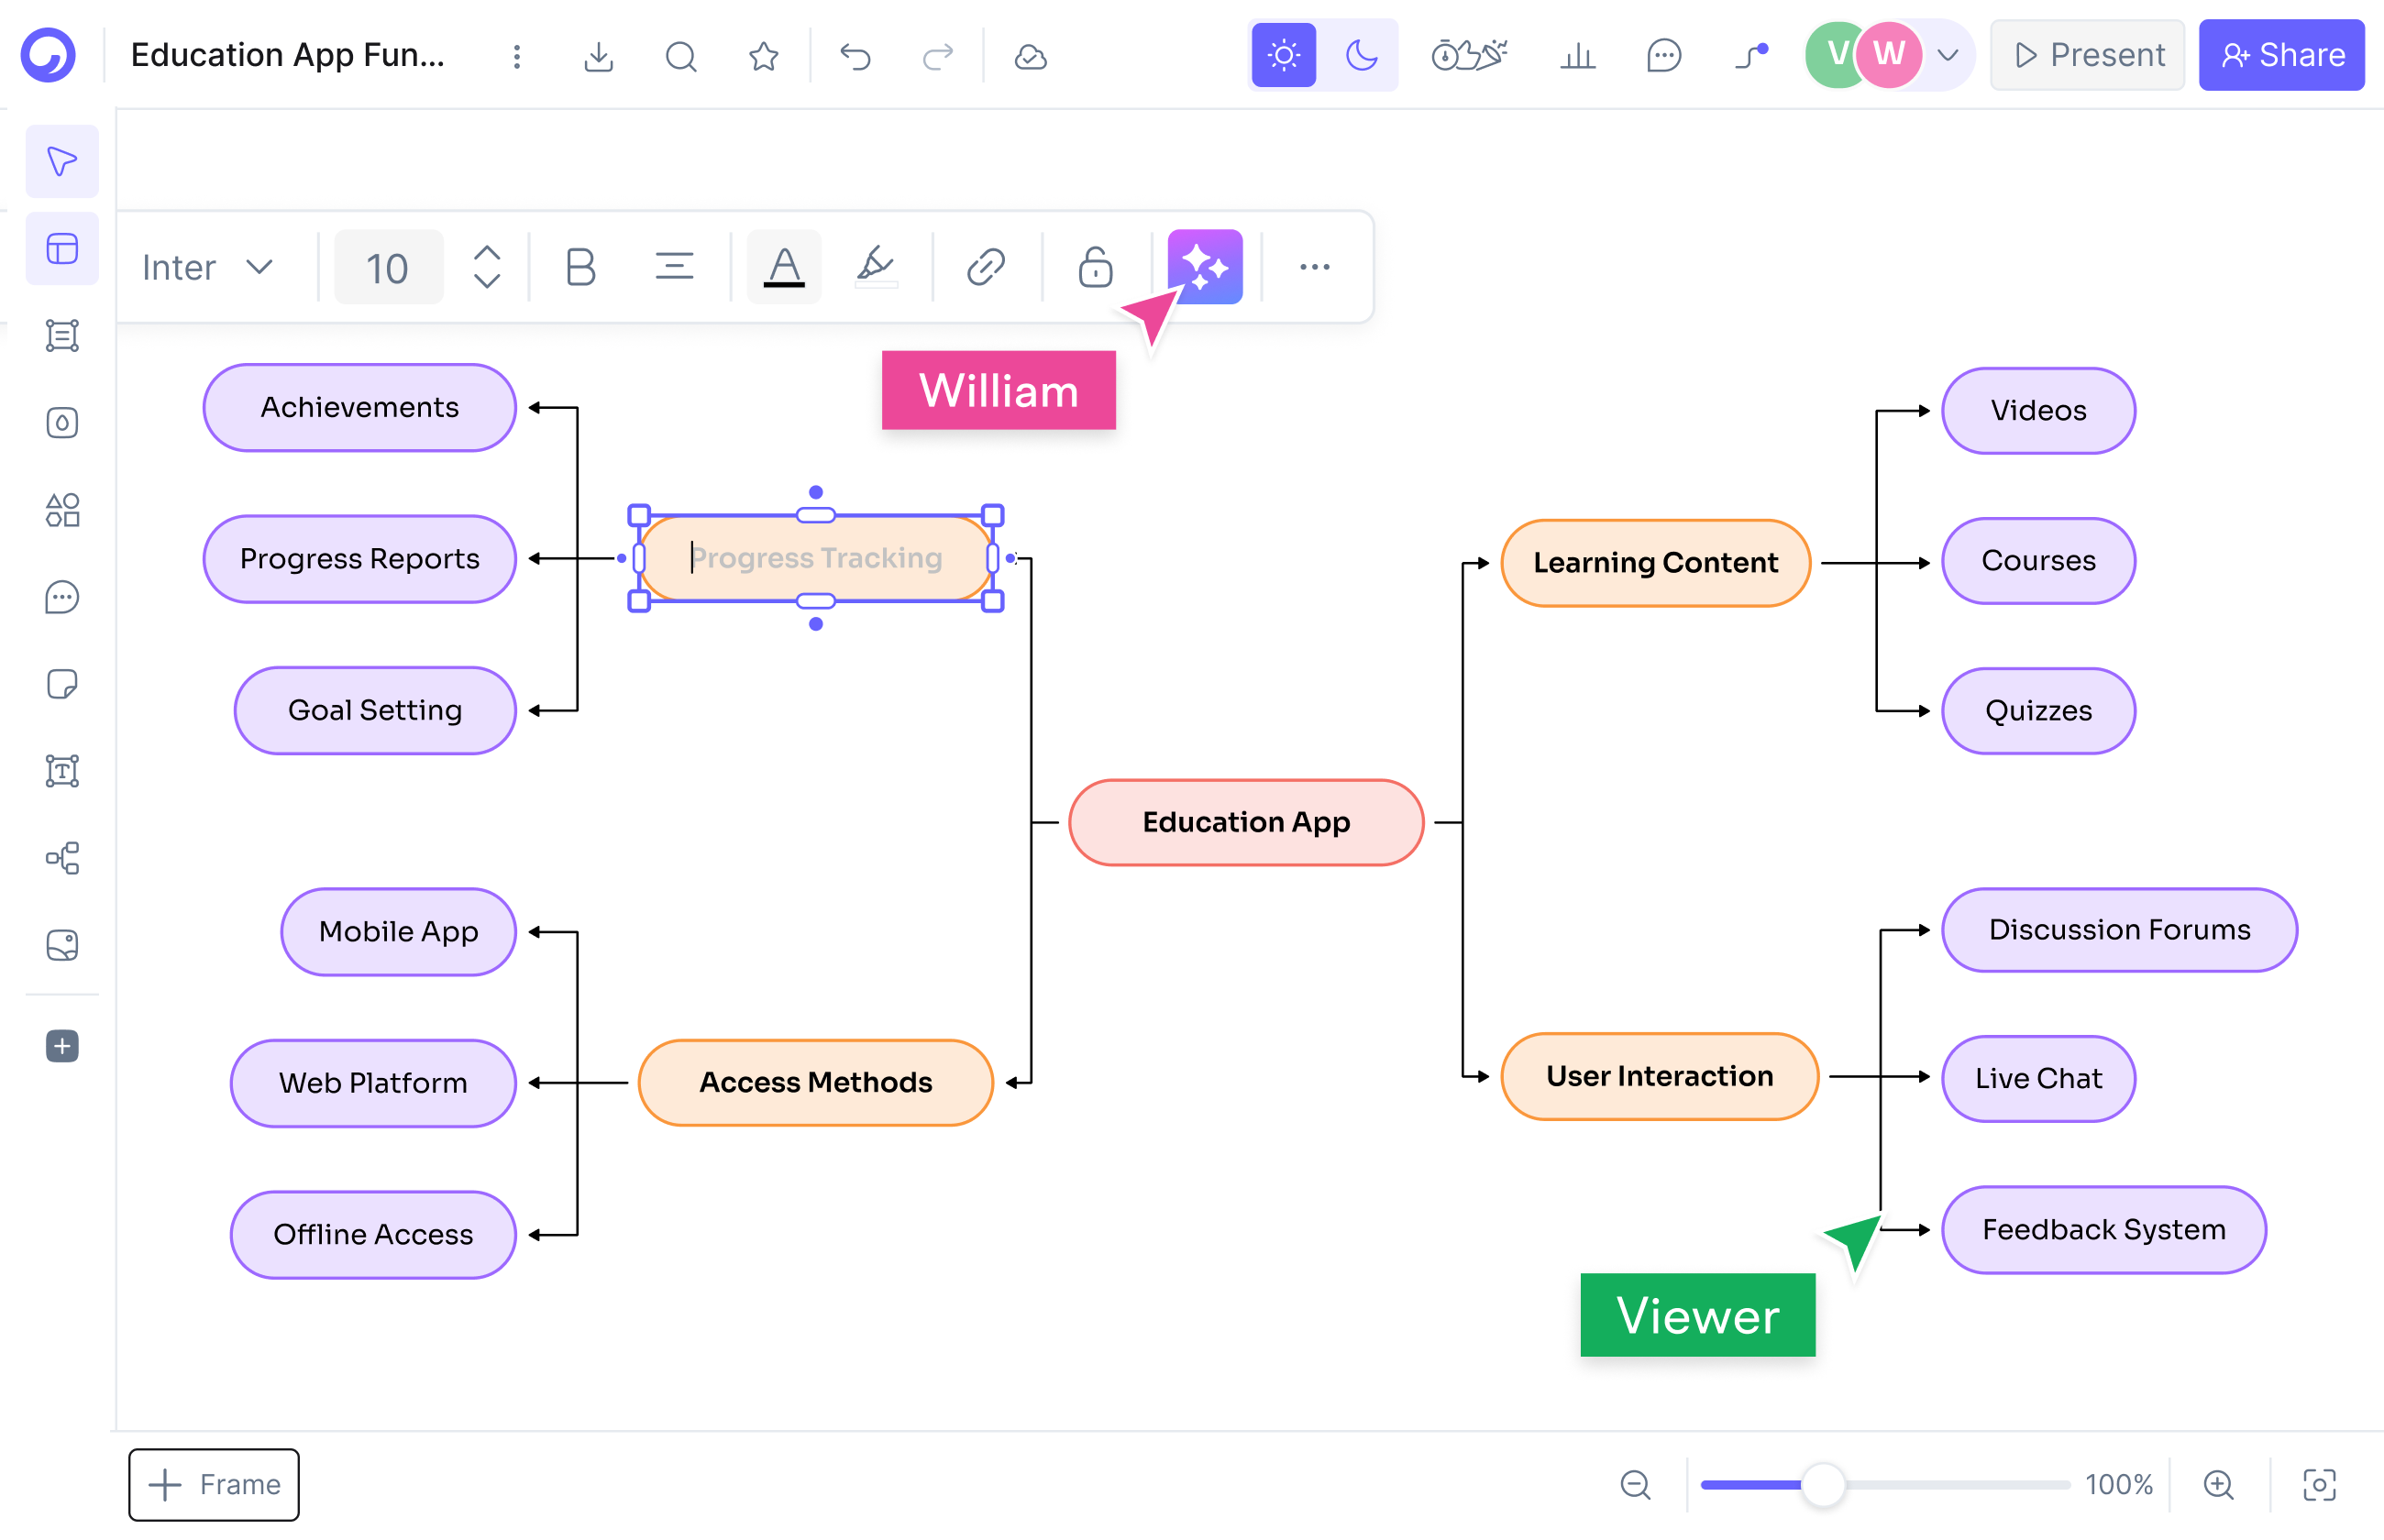Toggle the lock on selected shape

point(1095,267)
